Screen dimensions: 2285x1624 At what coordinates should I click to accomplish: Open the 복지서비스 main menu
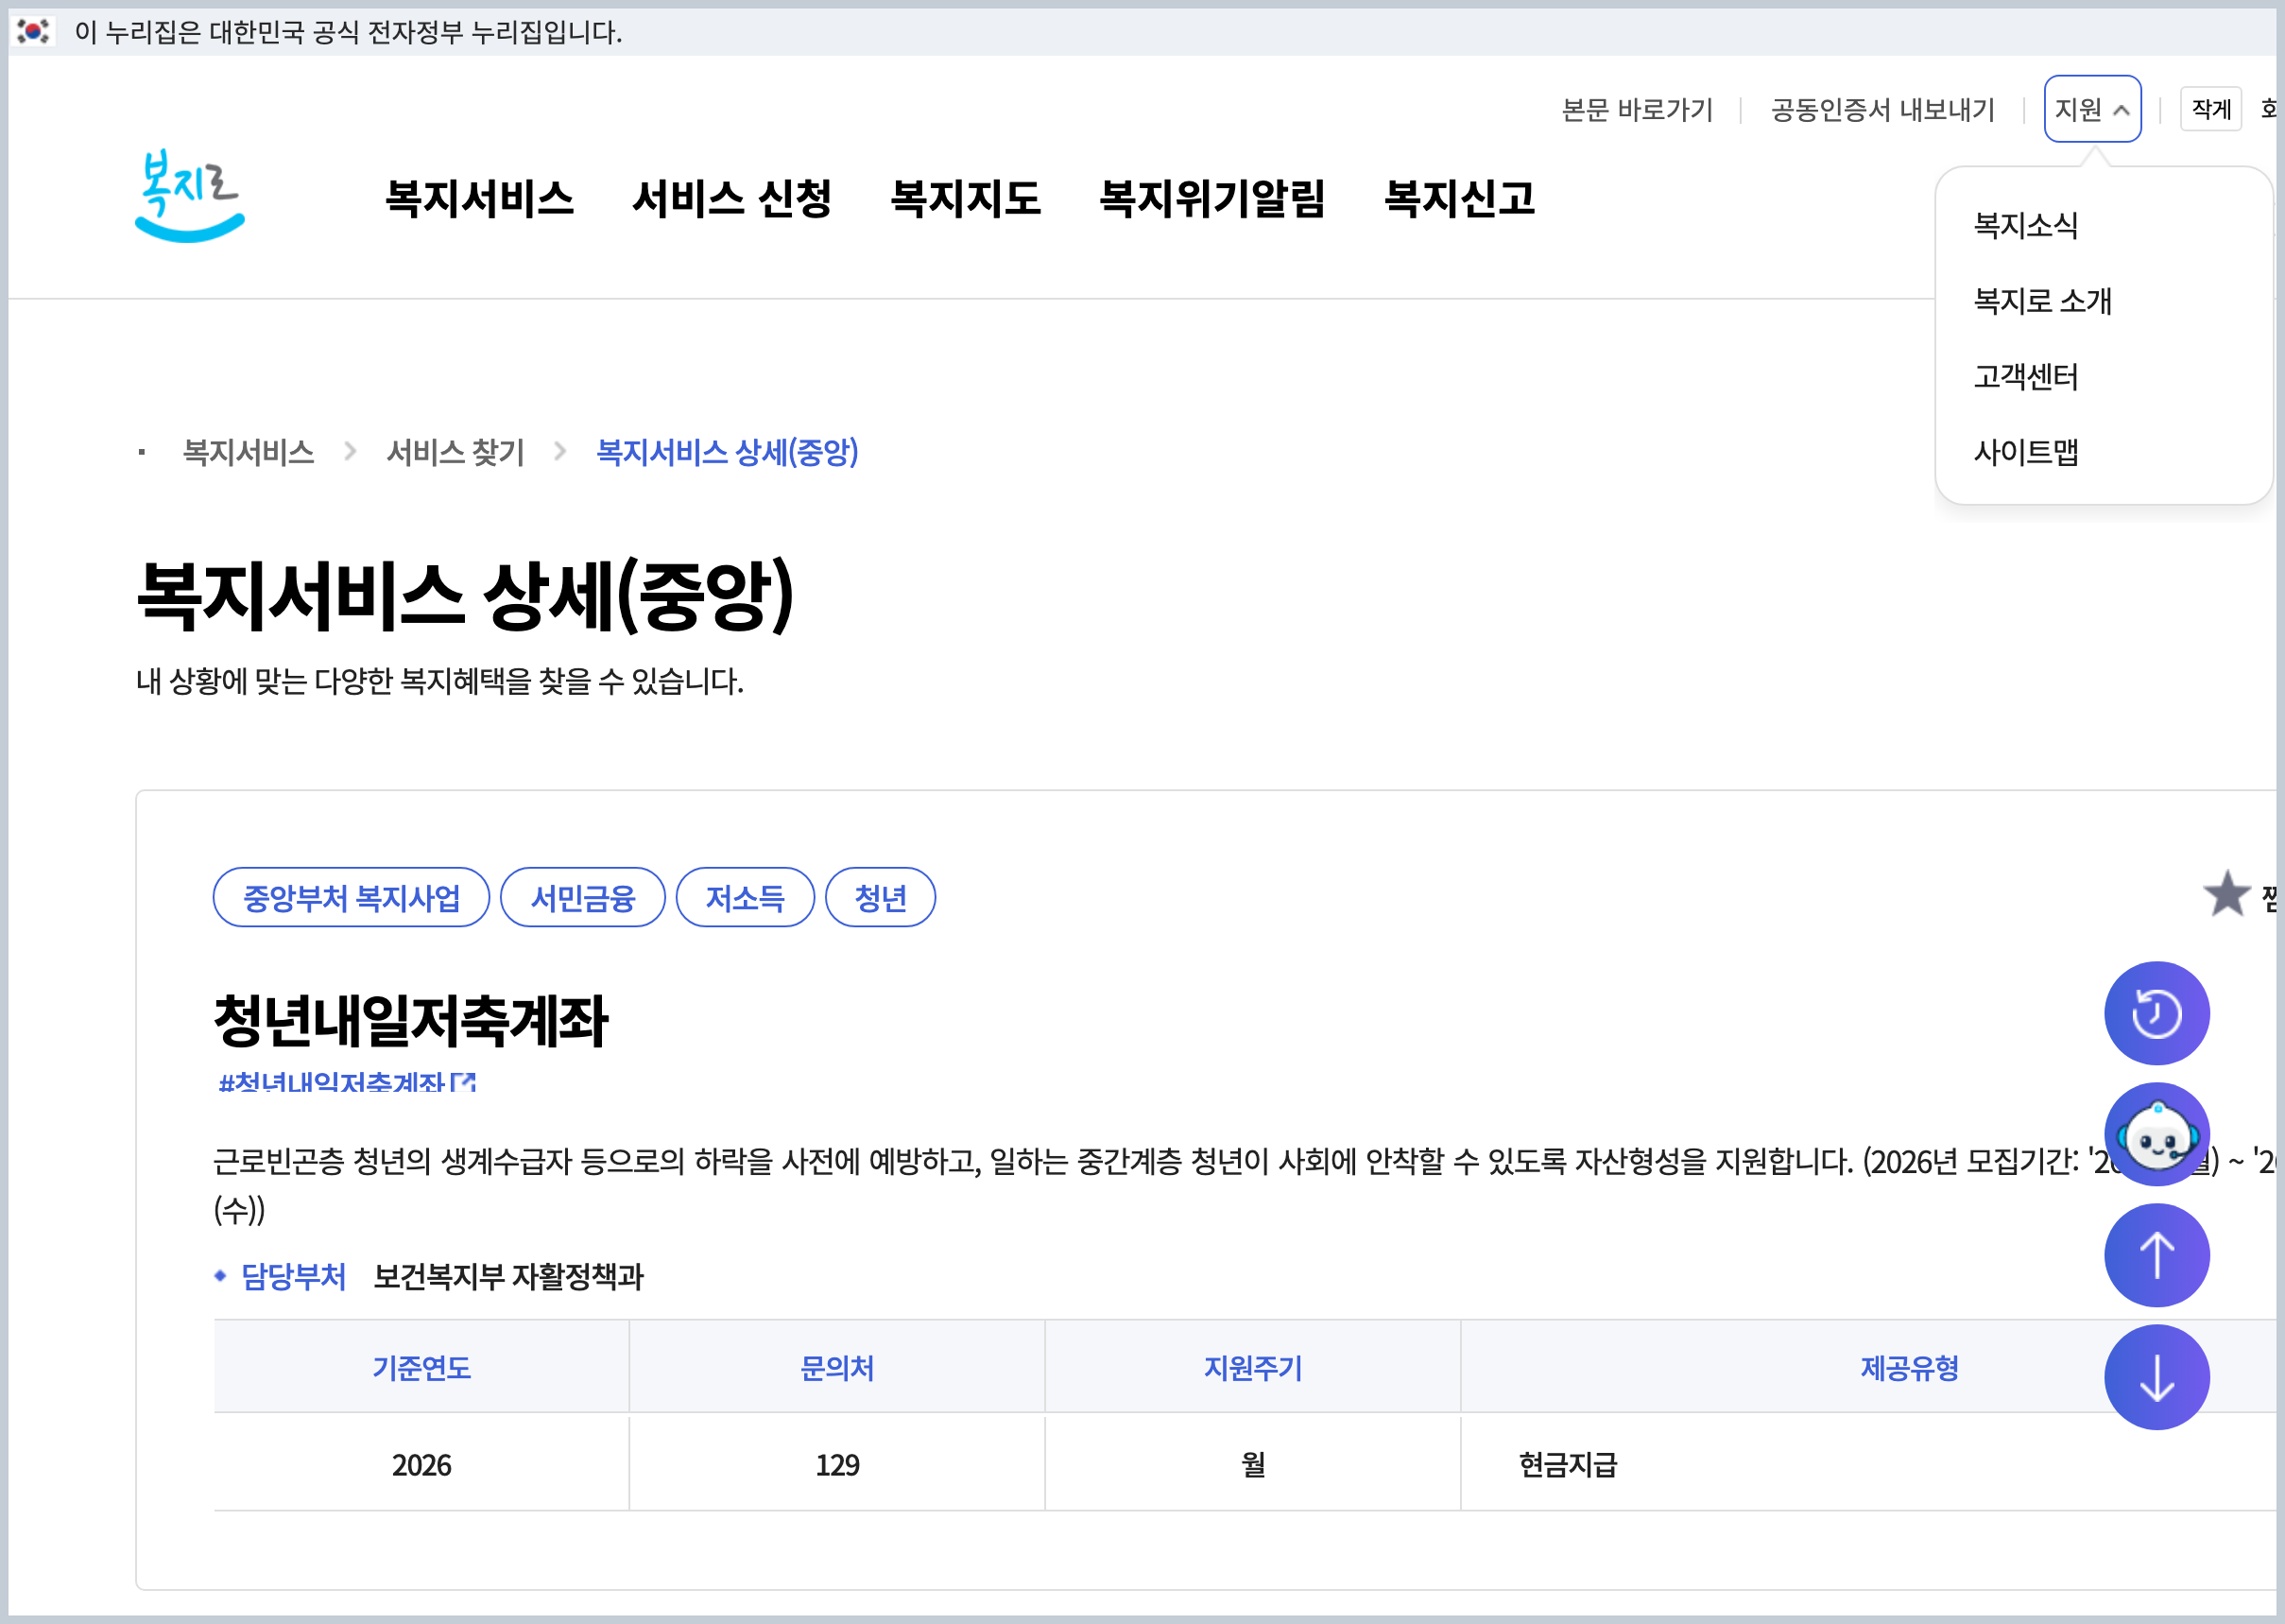click(479, 198)
